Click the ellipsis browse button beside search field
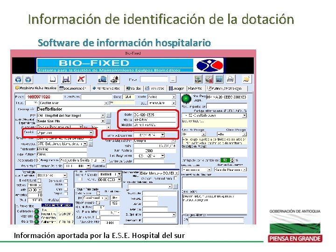Viewport: 336px width, 252px height. click(173, 80)
